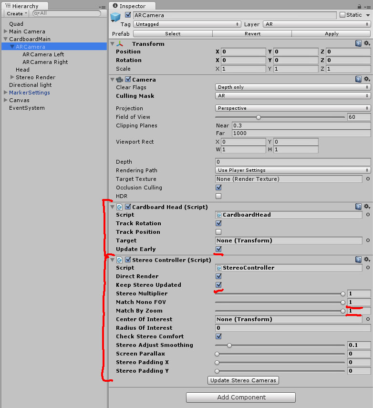373x408 pixels.
Task: Click Add Component button
Action: (241, 398)
